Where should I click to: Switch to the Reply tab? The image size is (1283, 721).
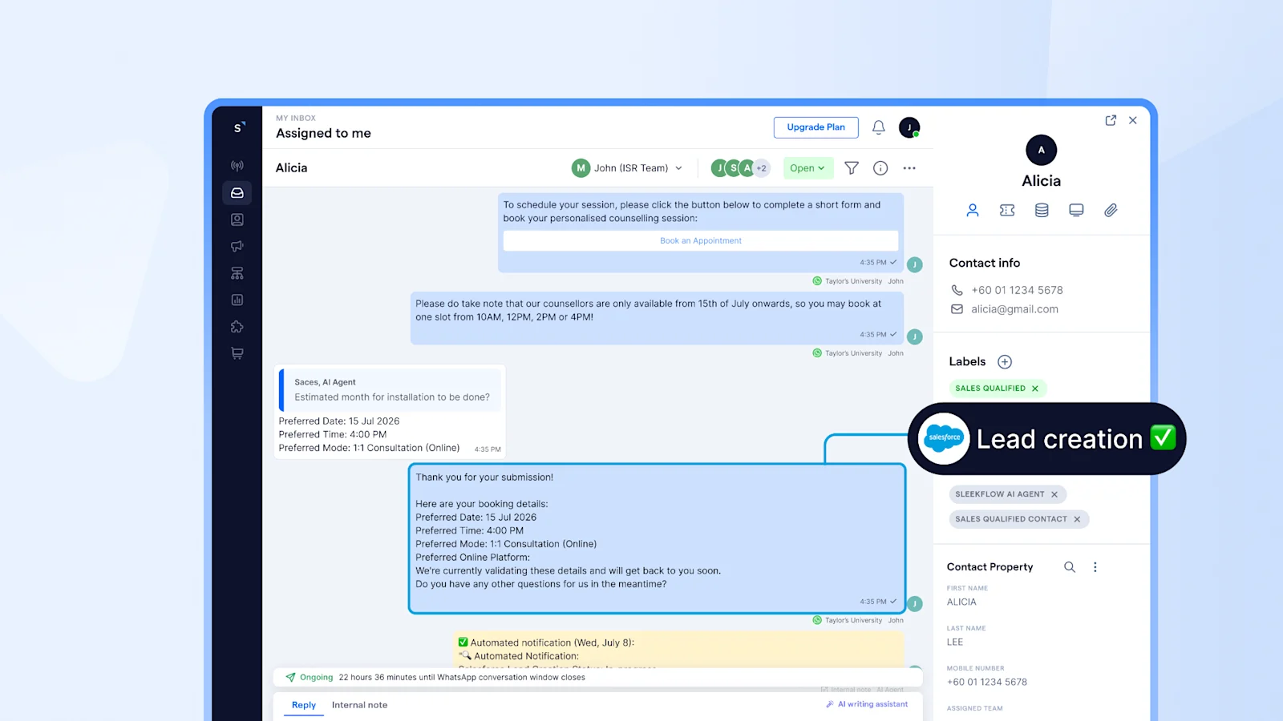[x=304, y=705]
